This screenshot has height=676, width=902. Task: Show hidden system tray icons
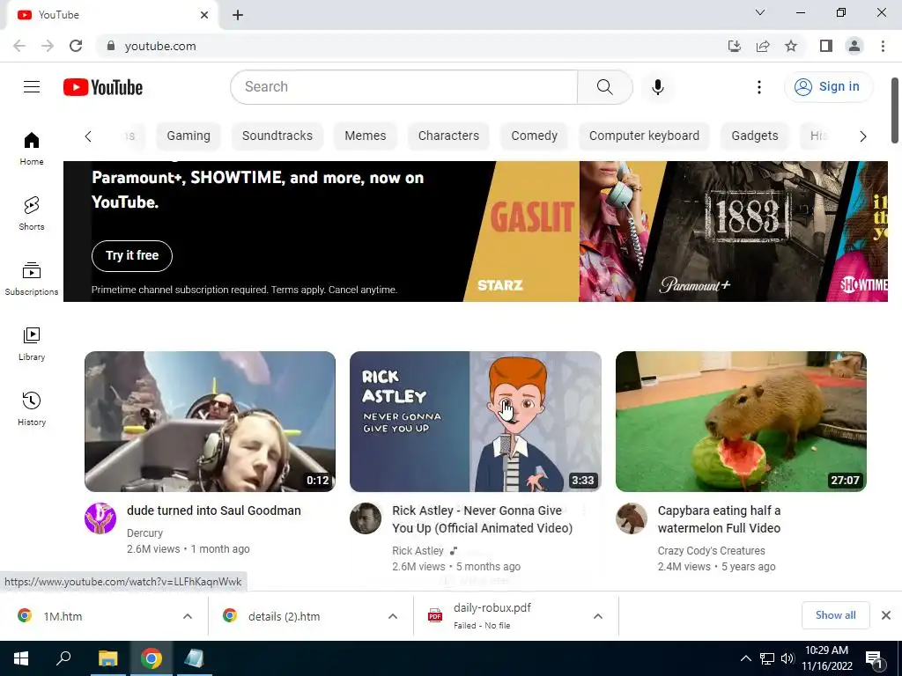745,658
